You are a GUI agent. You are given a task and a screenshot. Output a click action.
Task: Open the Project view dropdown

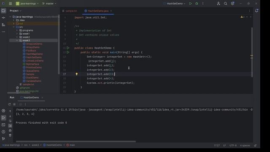tap(16, 11)
